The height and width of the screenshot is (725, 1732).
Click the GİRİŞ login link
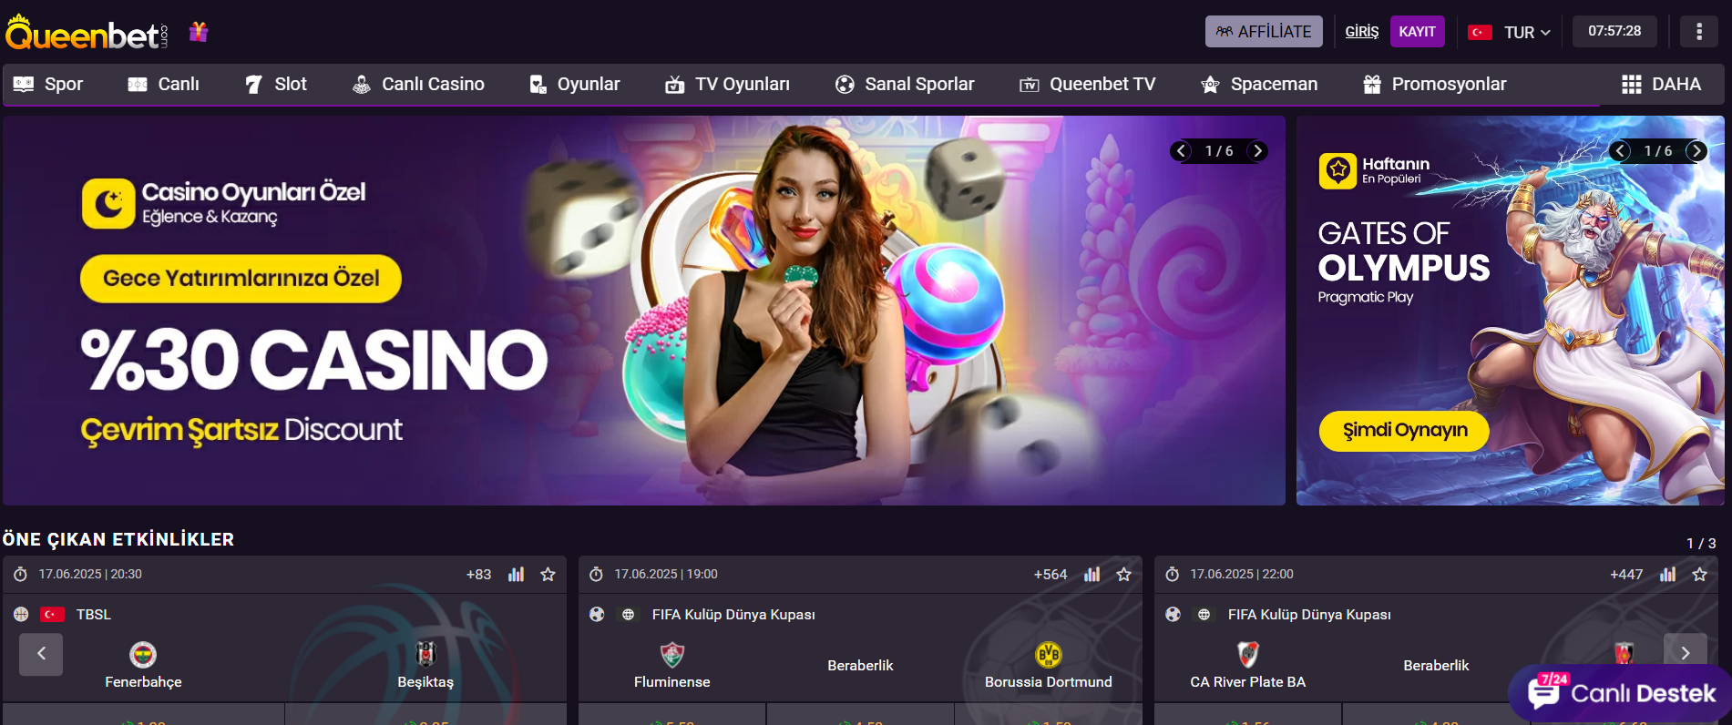click(1361, 32)
